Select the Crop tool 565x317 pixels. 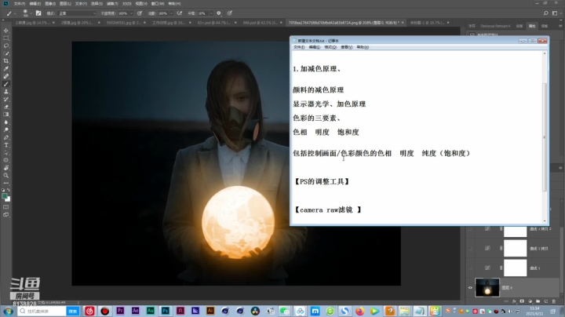tap(6, 61)
